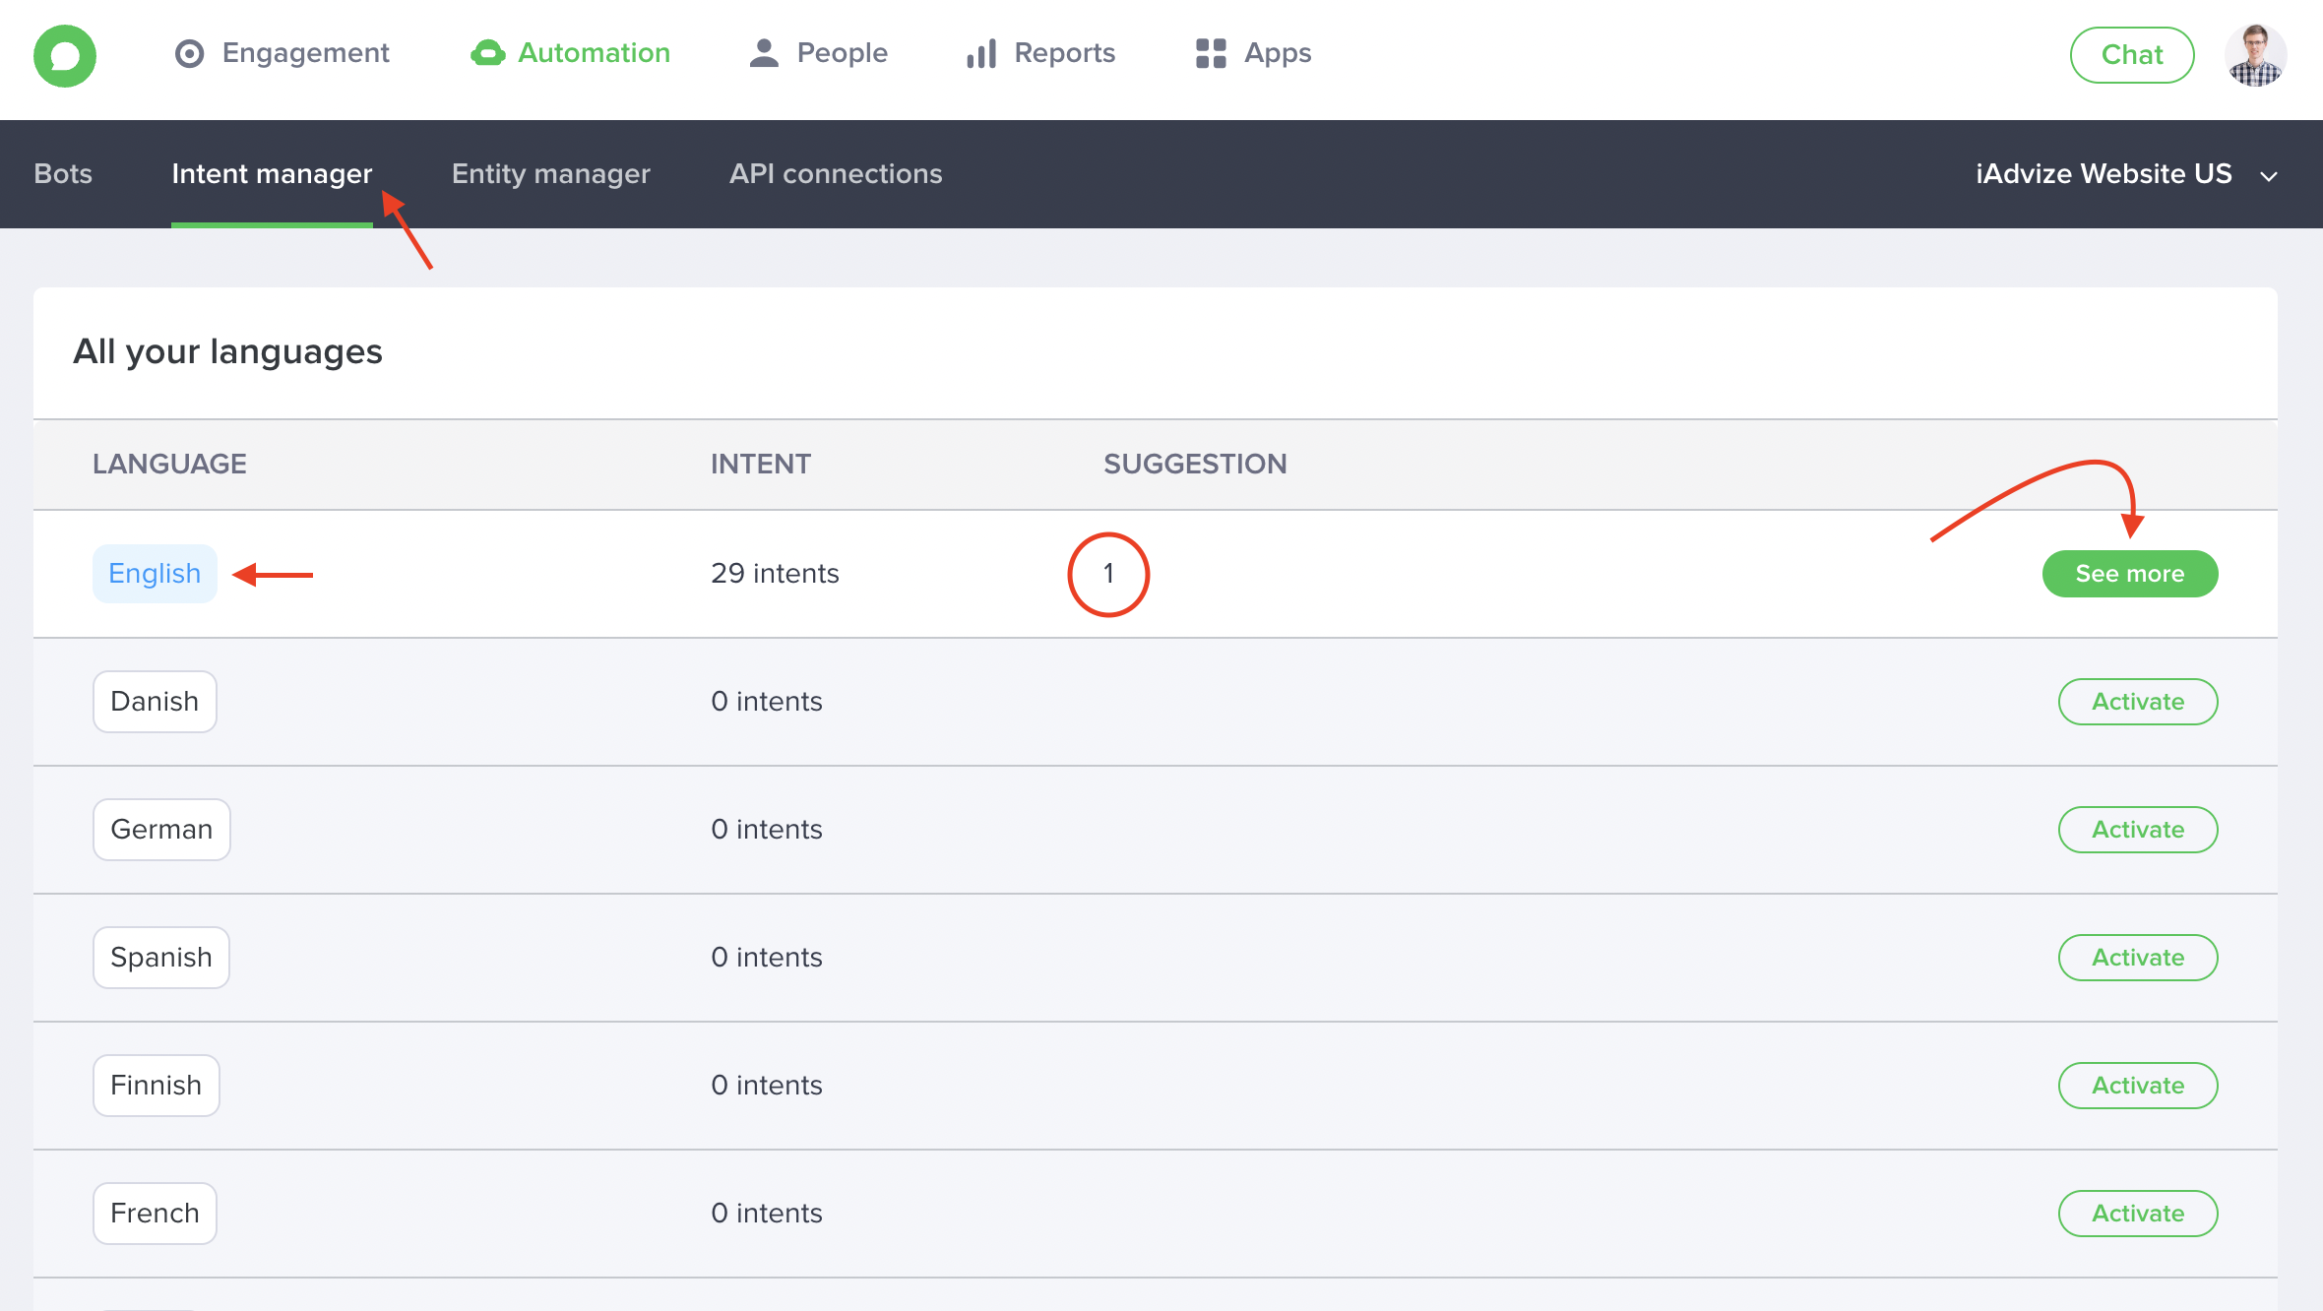Viewport: 2323px width, 1311px height.
Task: Click See more for English
Action: point(2130,574)
